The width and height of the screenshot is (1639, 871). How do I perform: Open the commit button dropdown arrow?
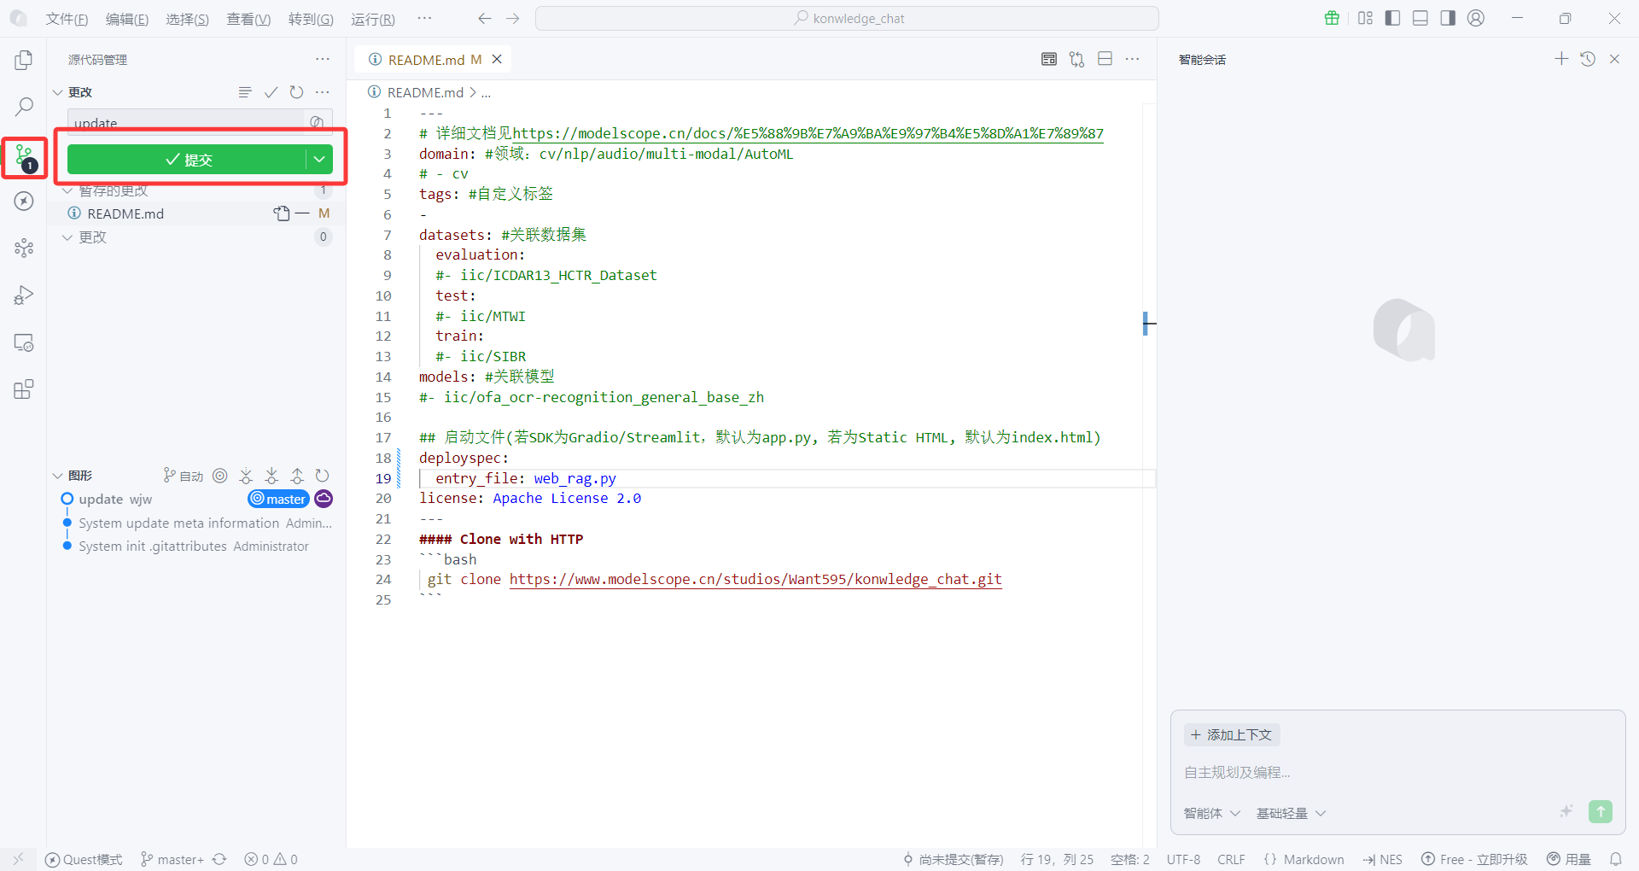[x=319, y=159]
